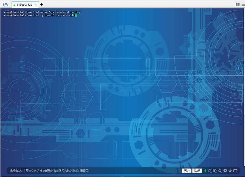The height and width of the screenshot is (177, 245).
Task: Open the 历史 command history dropdown
Action: 187,171
